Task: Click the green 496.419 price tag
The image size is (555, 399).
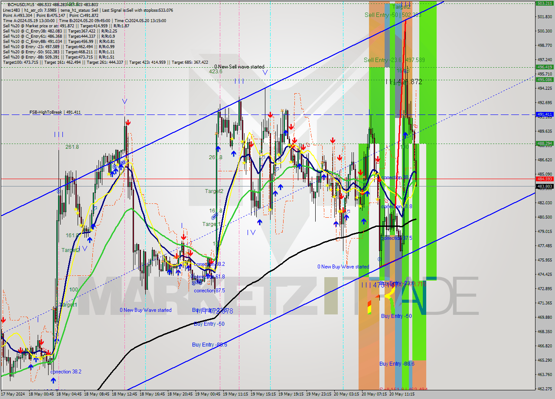Action: pyautogui.click(x=545, y=67)
